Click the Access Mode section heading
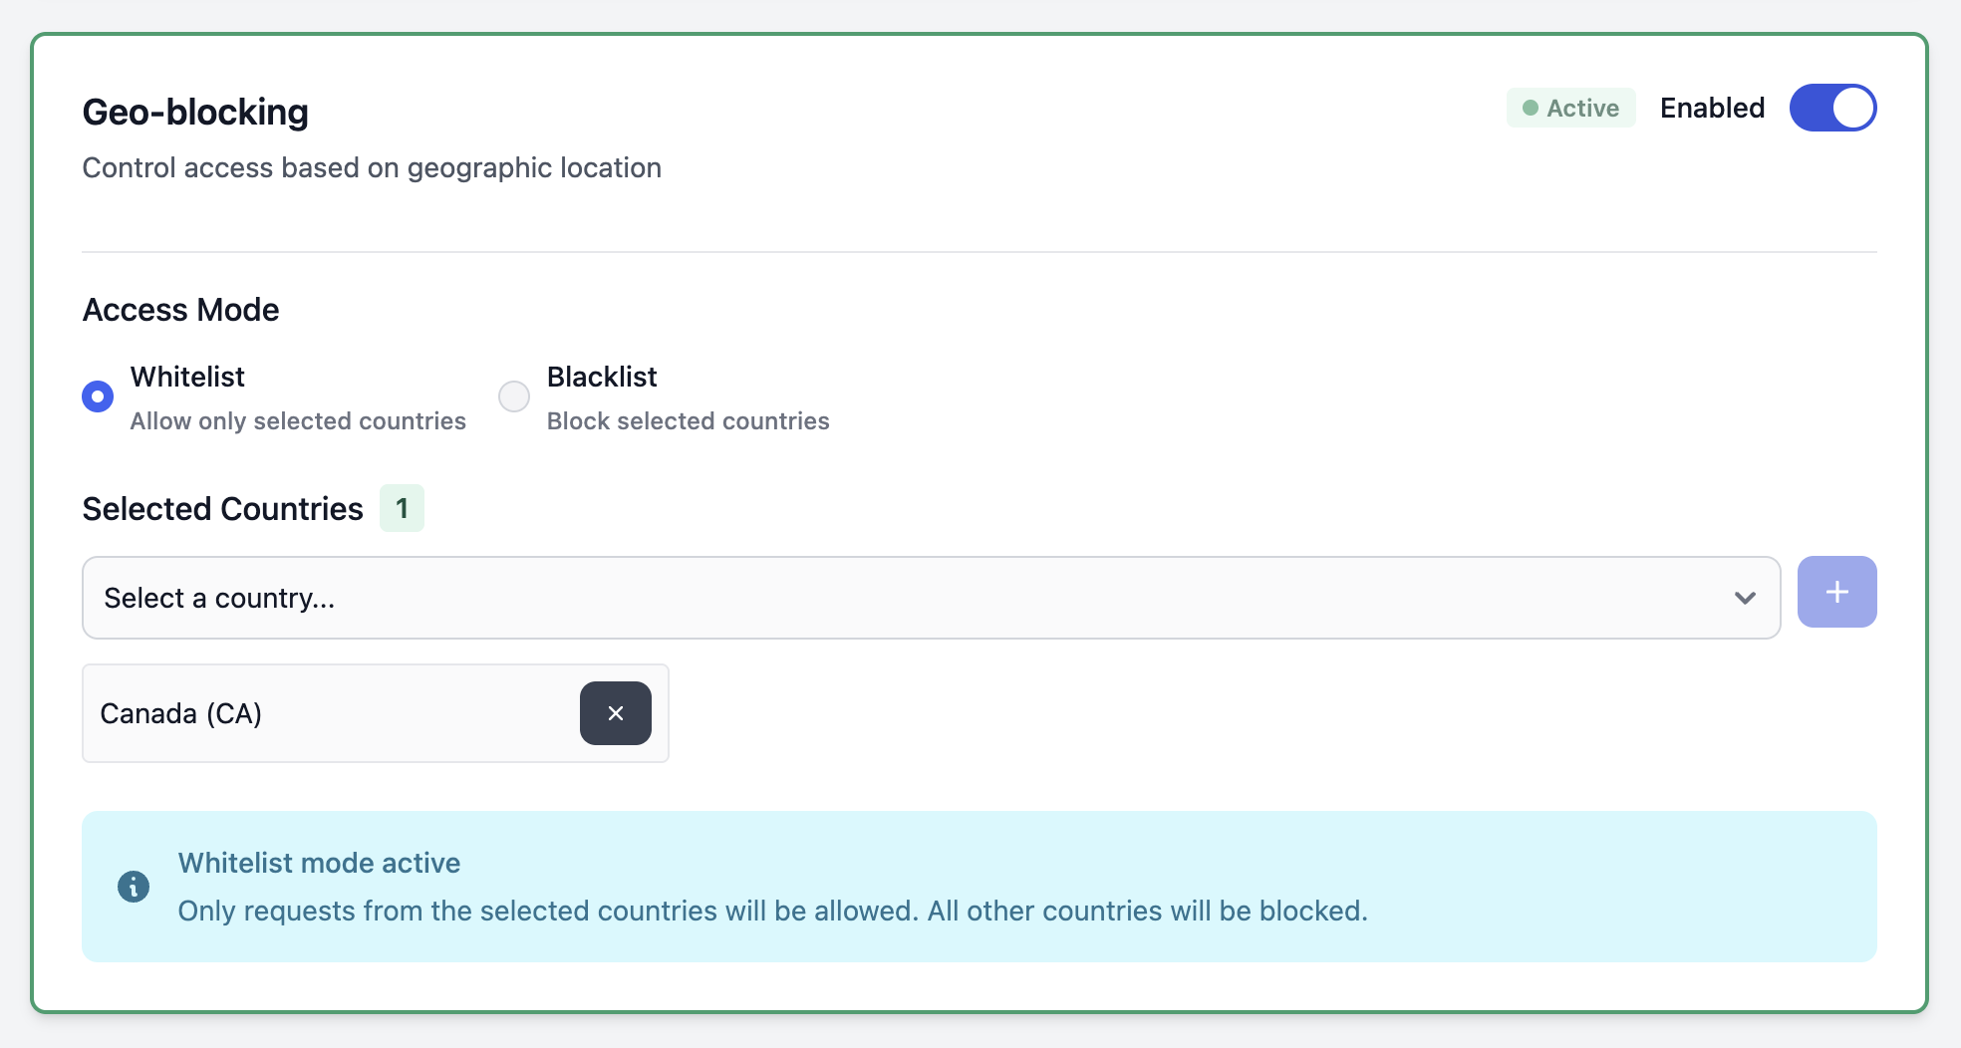 point(179,309)
